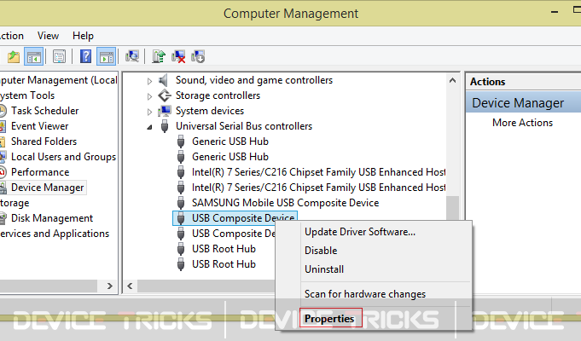Toggle the Show/Hide Action Pane toolbar button
This screenshot has height=341, width=581.
point(107,56)
